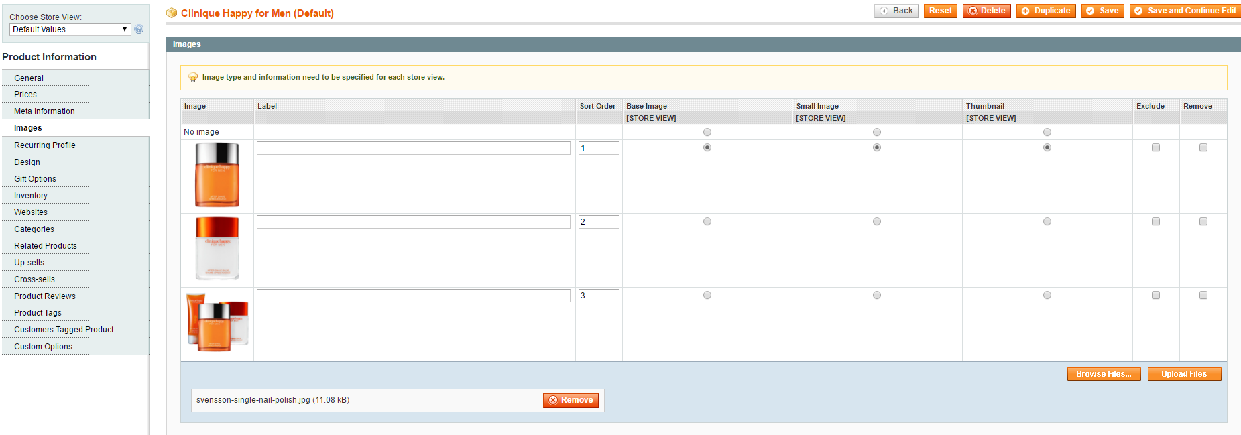This screenshot has height=435, width=1241.
Task: Click the Sort Order column header
Action: point(597,106)
